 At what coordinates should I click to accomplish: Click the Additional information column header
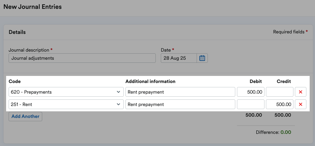coord(150,81)
